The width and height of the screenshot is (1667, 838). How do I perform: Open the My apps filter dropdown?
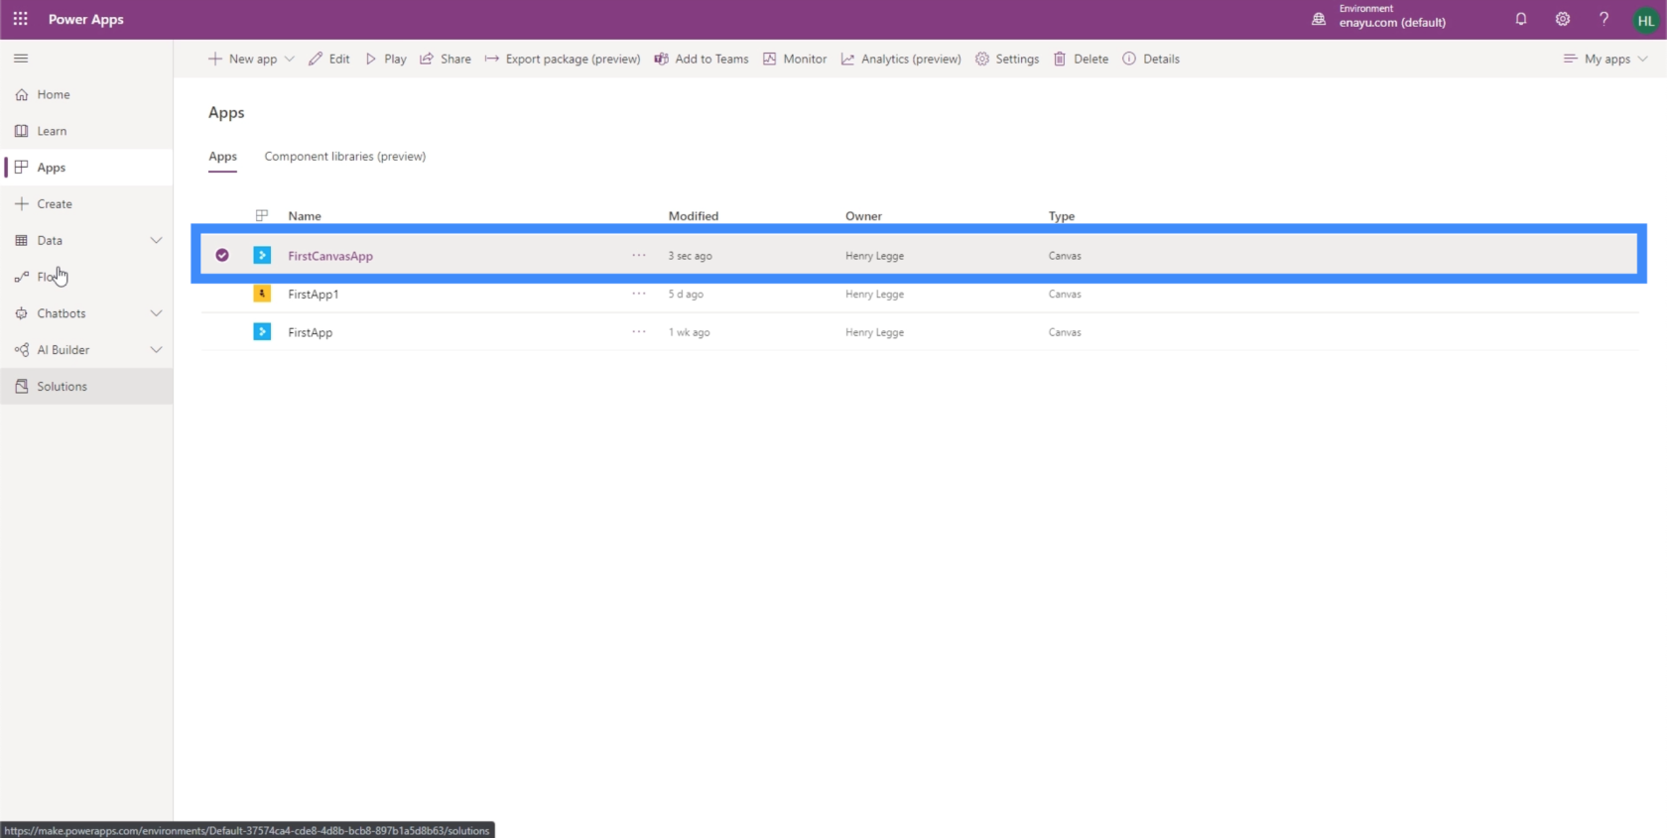[x=1604, y=60]
